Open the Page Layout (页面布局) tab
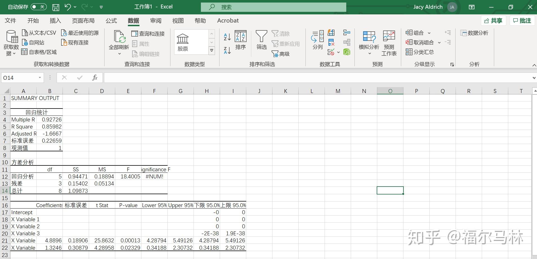 click(x=83, y=21)
